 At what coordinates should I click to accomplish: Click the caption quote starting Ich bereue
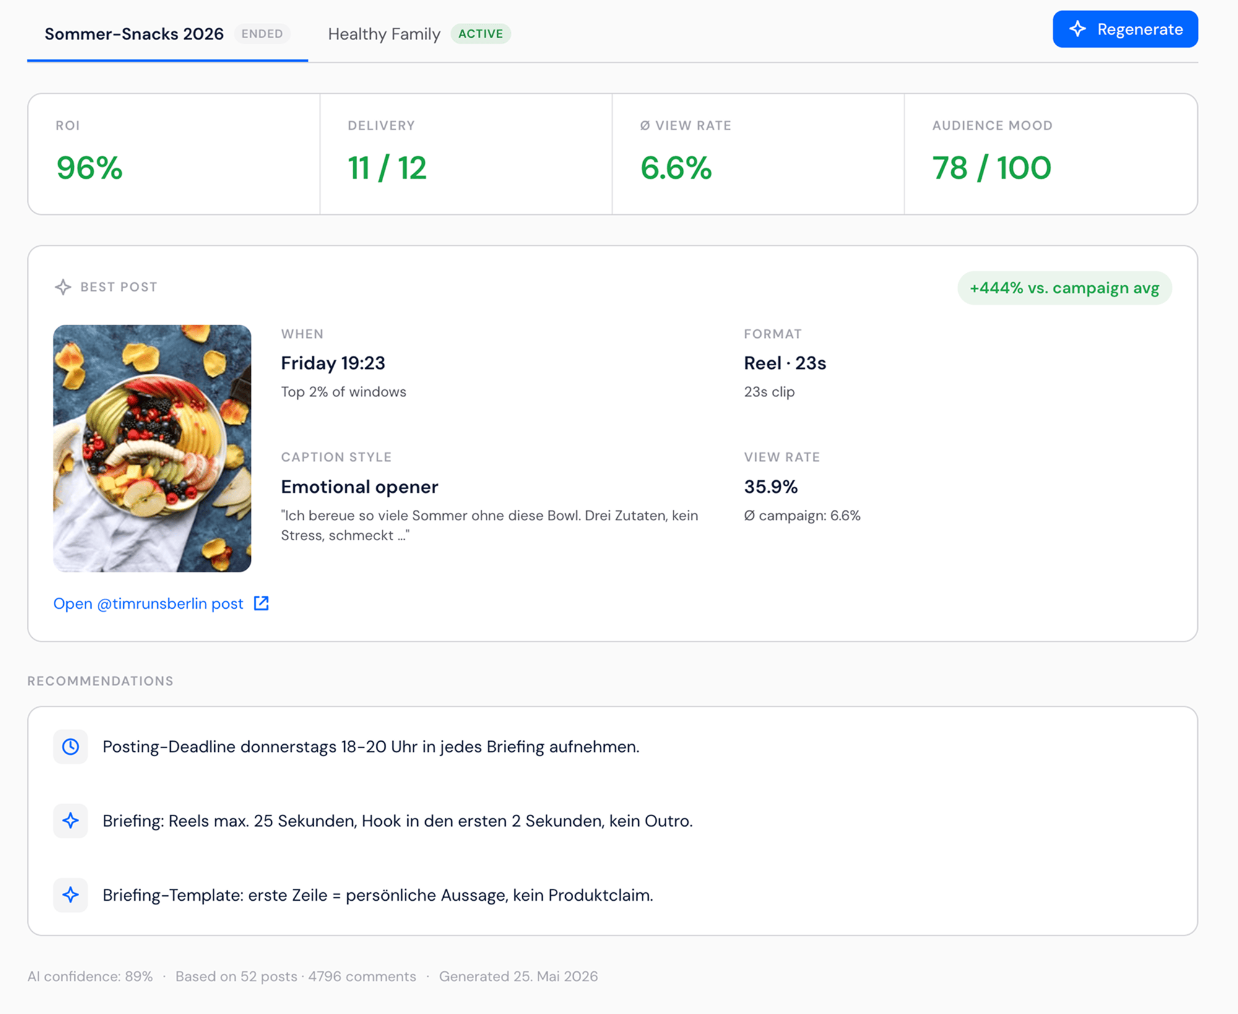[x=490, y=525]
